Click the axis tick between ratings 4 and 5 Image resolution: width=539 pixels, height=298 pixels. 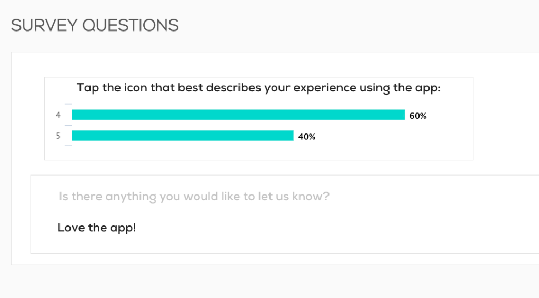pos(68,126)
